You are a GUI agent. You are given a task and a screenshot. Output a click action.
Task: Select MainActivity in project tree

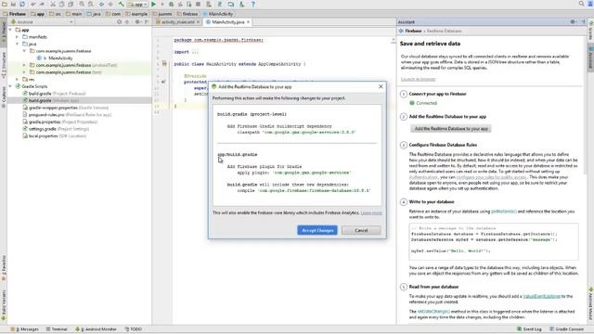60,58
